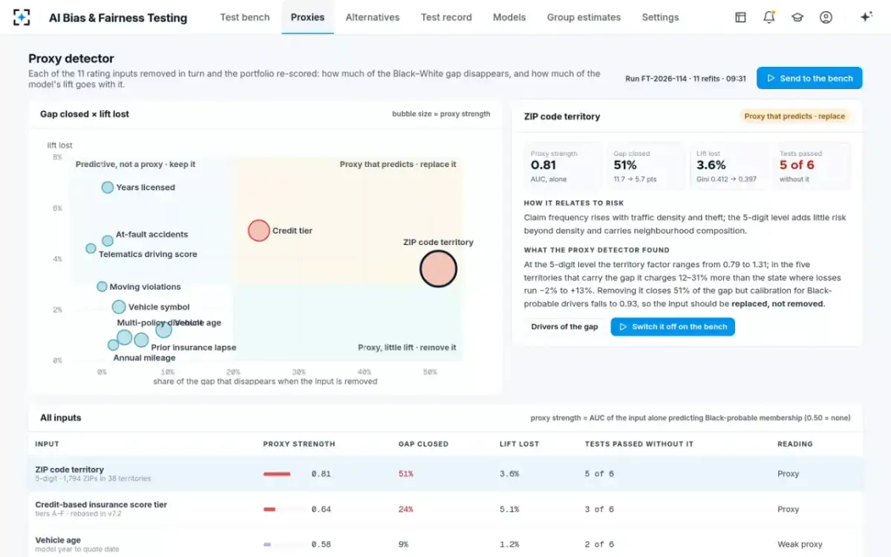Open the Group estimates tab

click(x=584, y=17)
